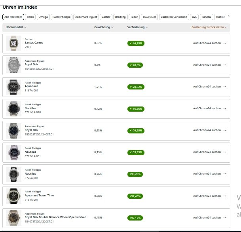This screenshot has height=232, width=241.
Task: Click X icon to reset sorting
Action: click(226, 27)
